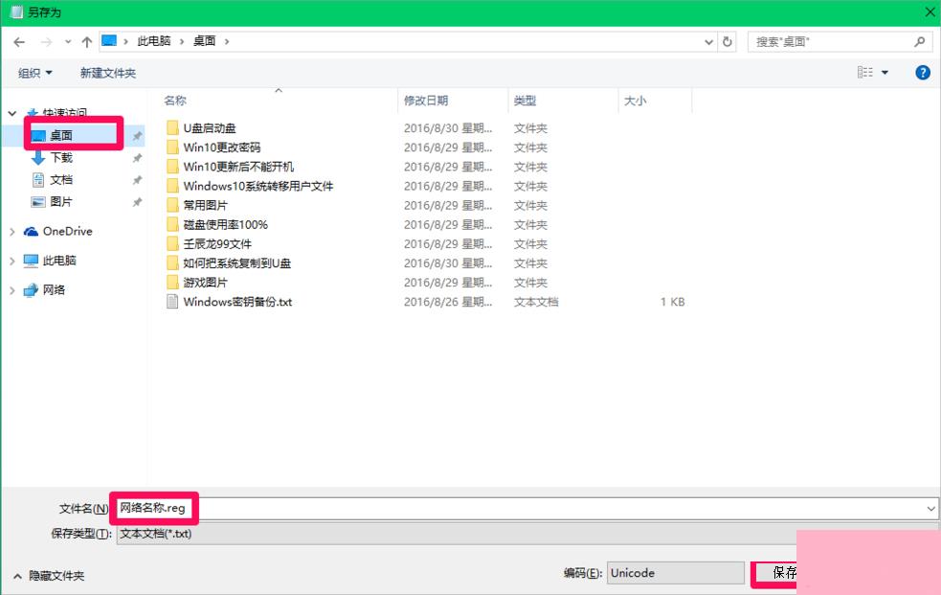Click inside the 文件名 input field
Viewport: 941px width, 595px height.
click(287, 508)
